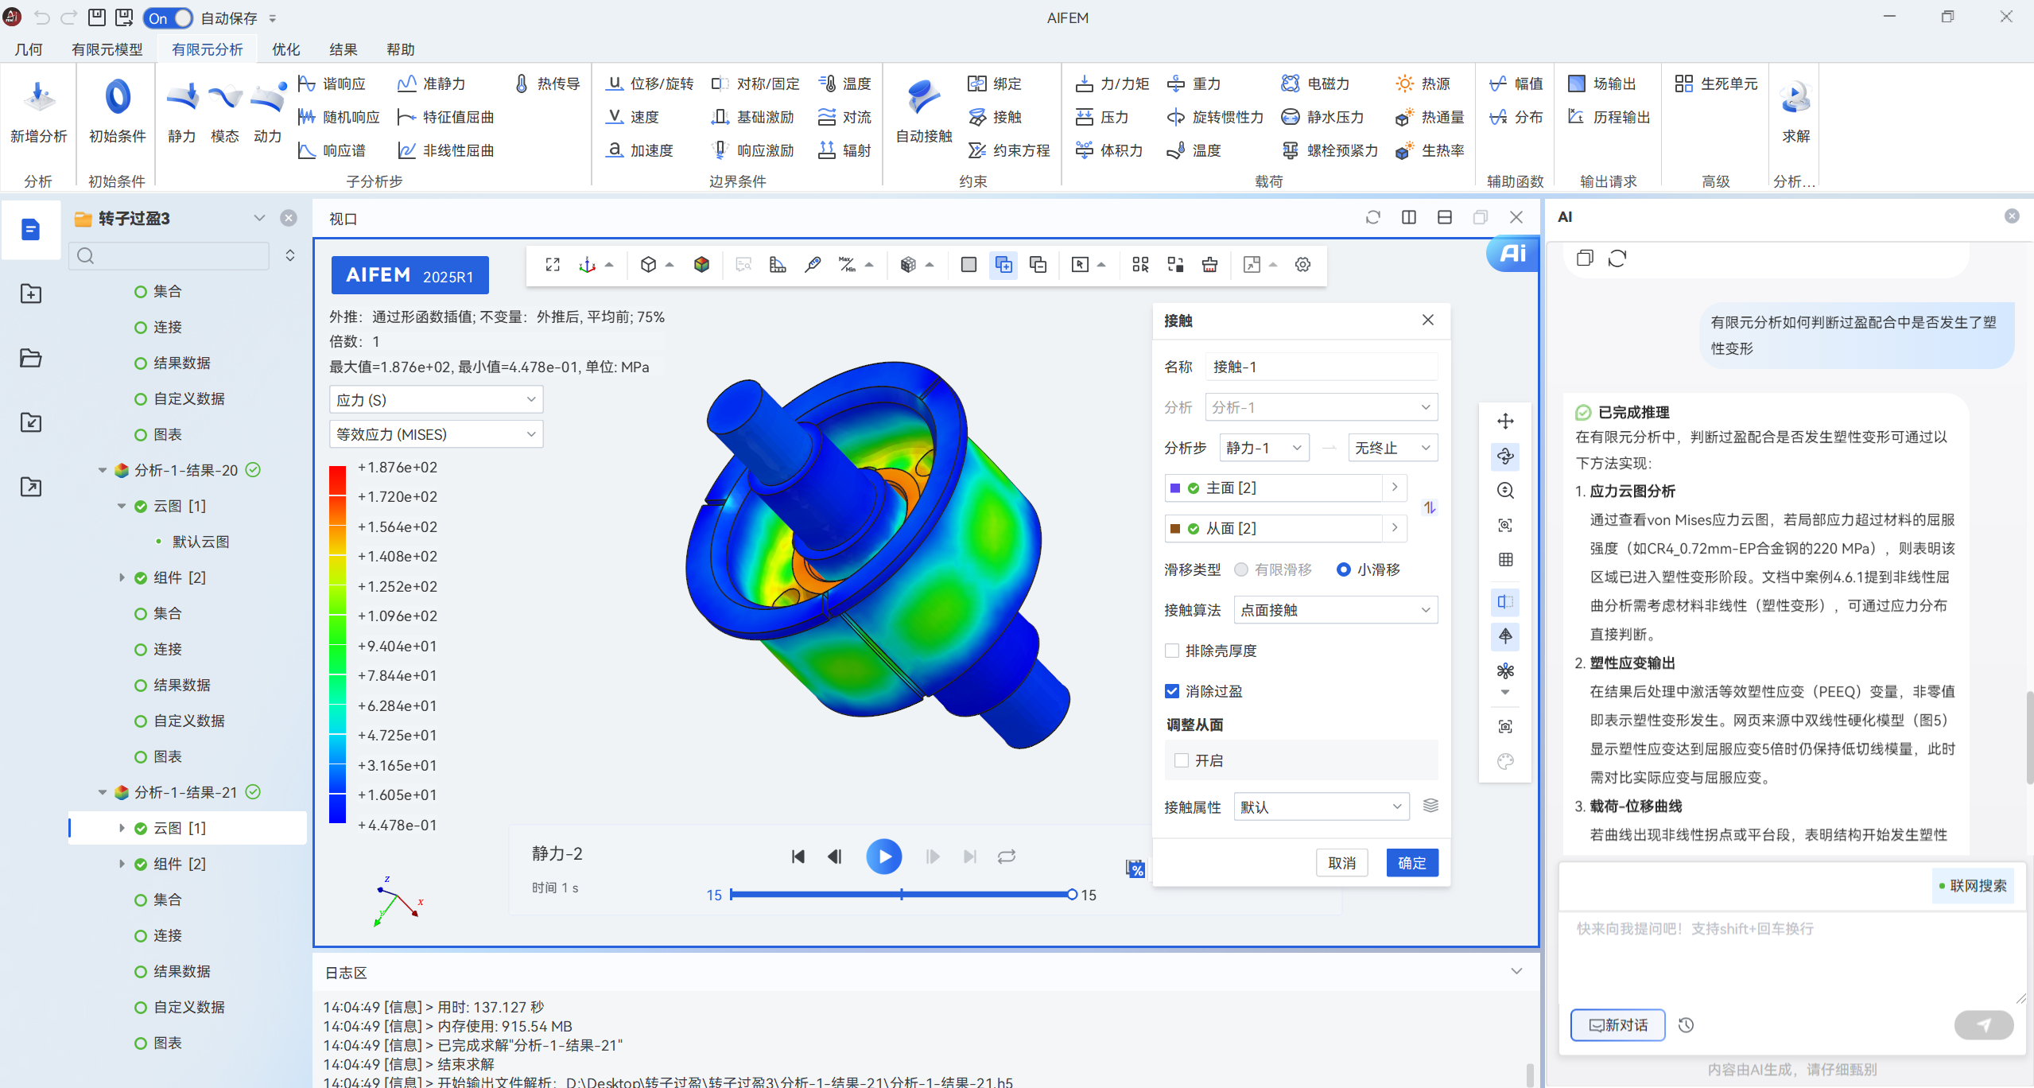
Task: Expand the 主面 [2] row arrow
Action: coord(1395,488)
